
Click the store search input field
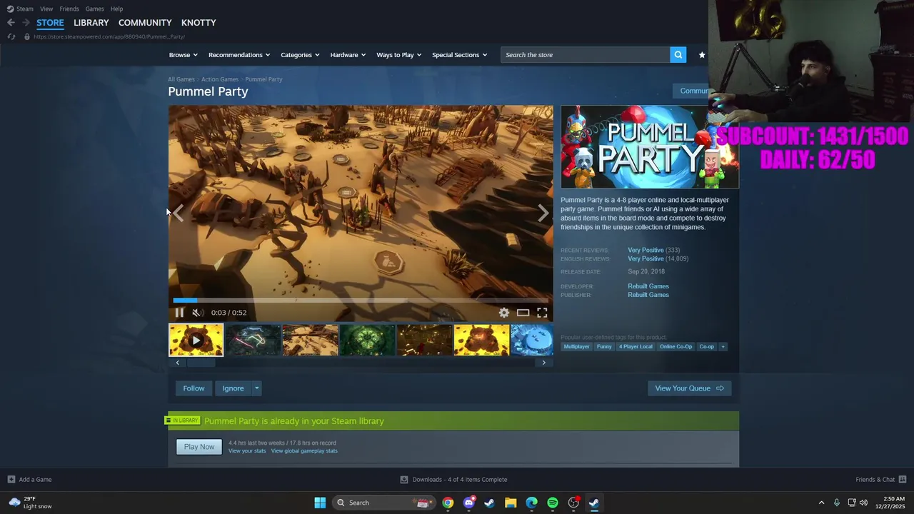pos(586,55)
